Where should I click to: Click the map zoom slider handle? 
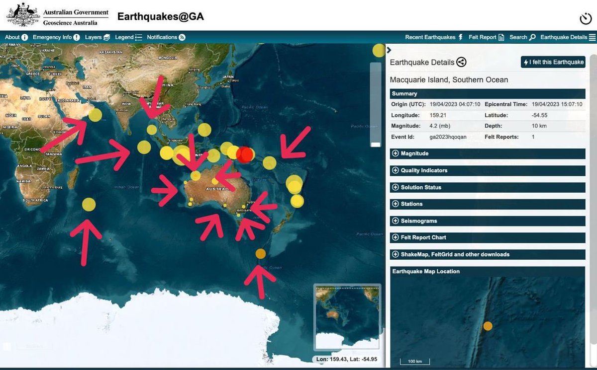pyautogui.click(x=376, y=145)
